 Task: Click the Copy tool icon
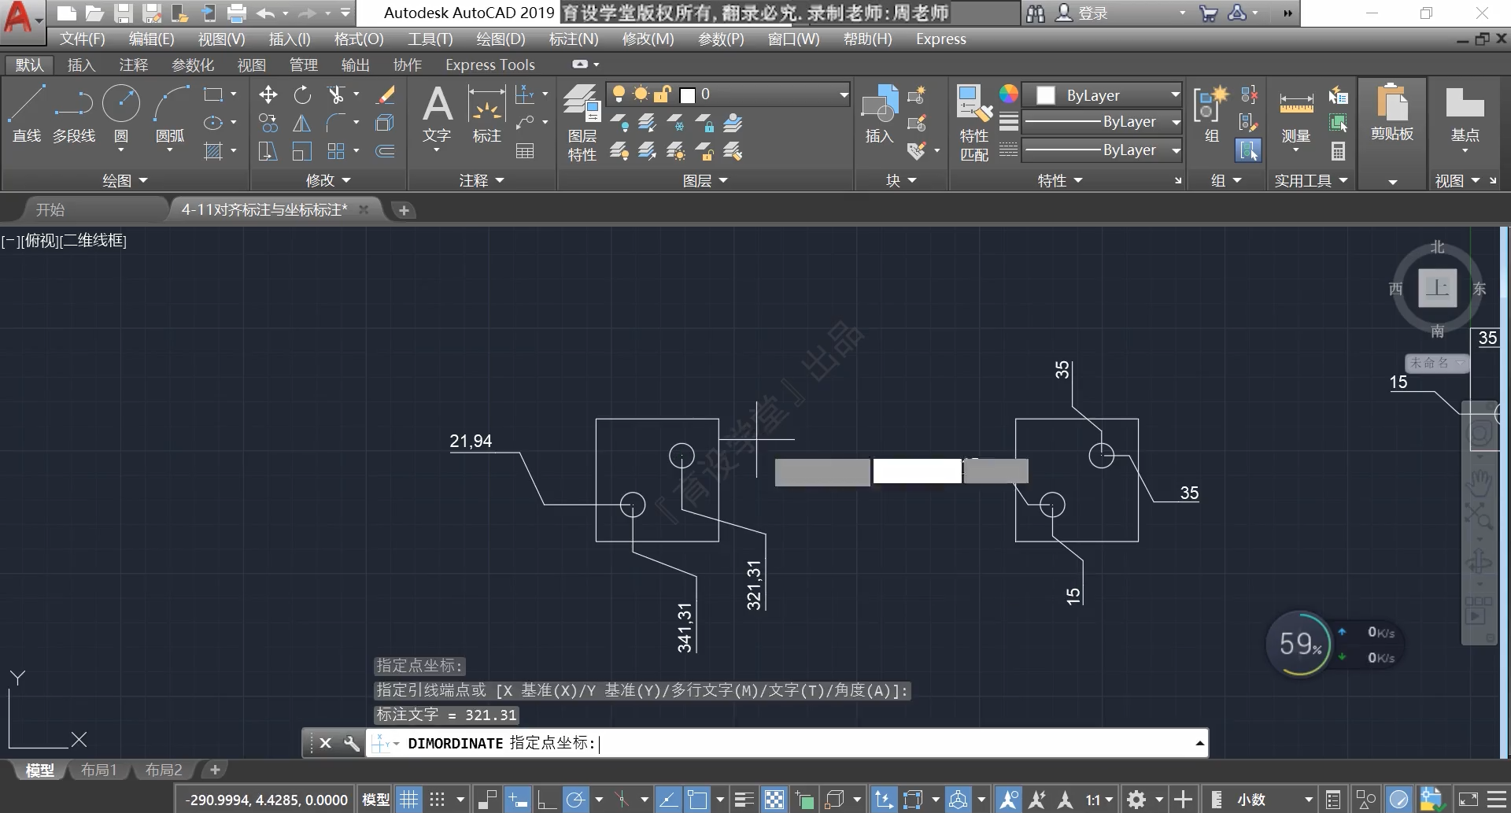coord(268,123)
